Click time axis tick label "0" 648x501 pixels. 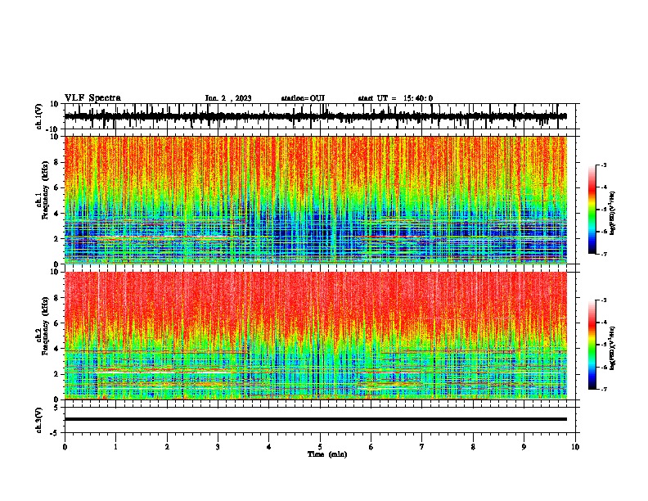(65, 447)
